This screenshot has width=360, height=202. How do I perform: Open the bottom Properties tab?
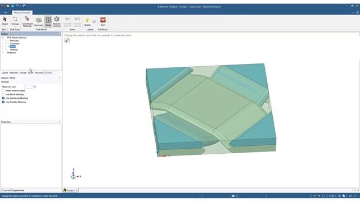6,190
